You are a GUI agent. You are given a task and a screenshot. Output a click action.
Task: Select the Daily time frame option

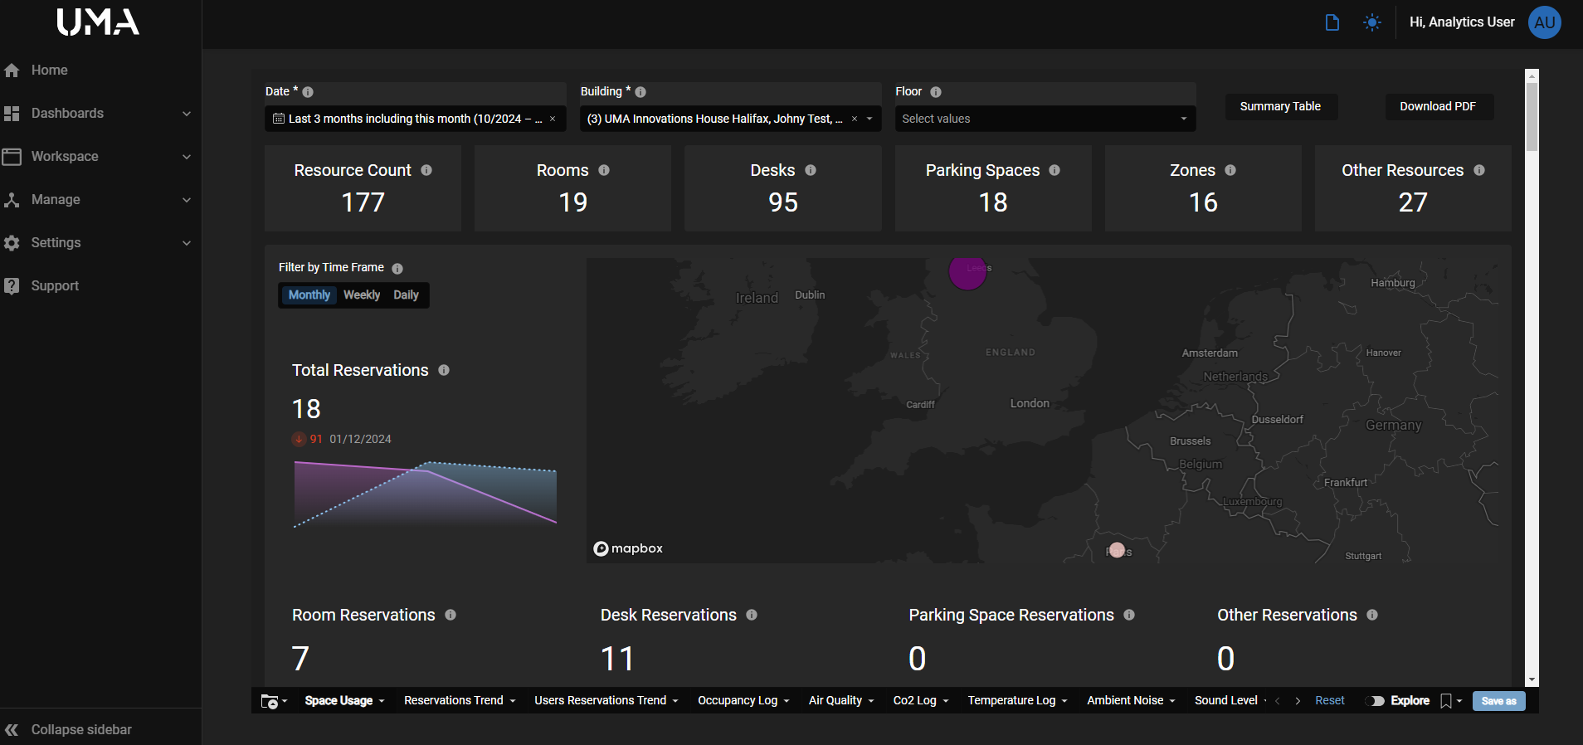point(406,295)
